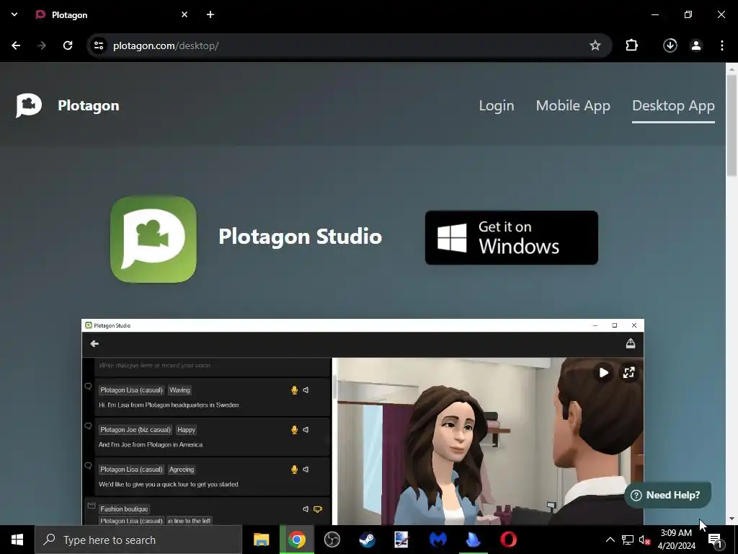Bookmark this page with the star icon
Screen dimensions: 738x554
click(x=595, y=45)
